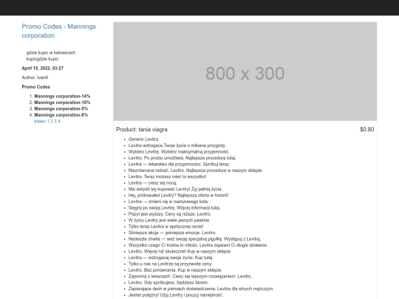Image resolution: width=399 pixels, height=299 pixels.
Task: Click the zmieni cię w marszowego kota bullet
Action: click(168, 202)
